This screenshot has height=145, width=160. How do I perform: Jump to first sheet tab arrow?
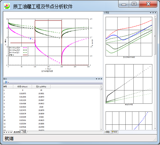pyautogui.click(x=4, y=132)
